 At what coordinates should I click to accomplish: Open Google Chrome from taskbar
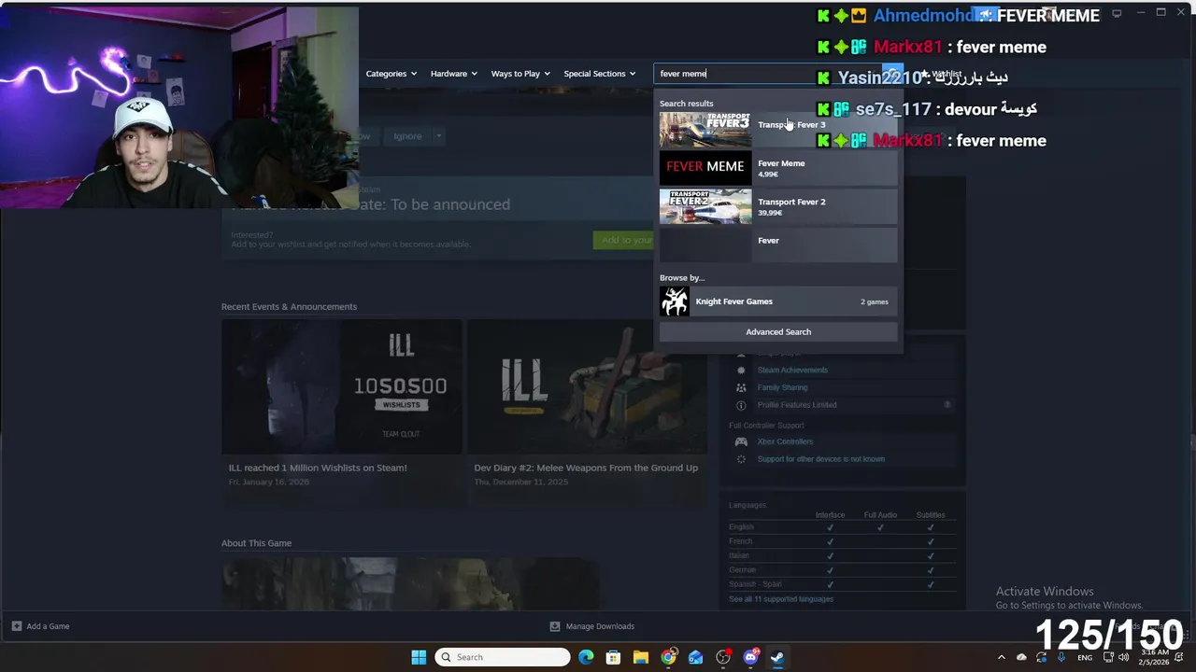coord(668,657)
